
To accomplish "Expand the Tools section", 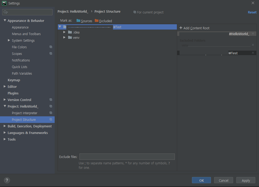I will point(5,139).
